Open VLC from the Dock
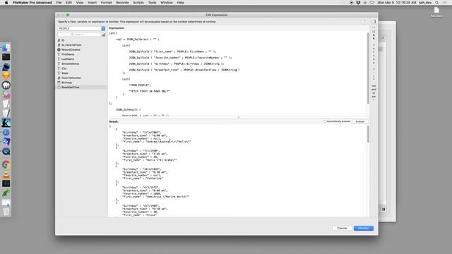452x254 pixels. (x=6, y=174)
